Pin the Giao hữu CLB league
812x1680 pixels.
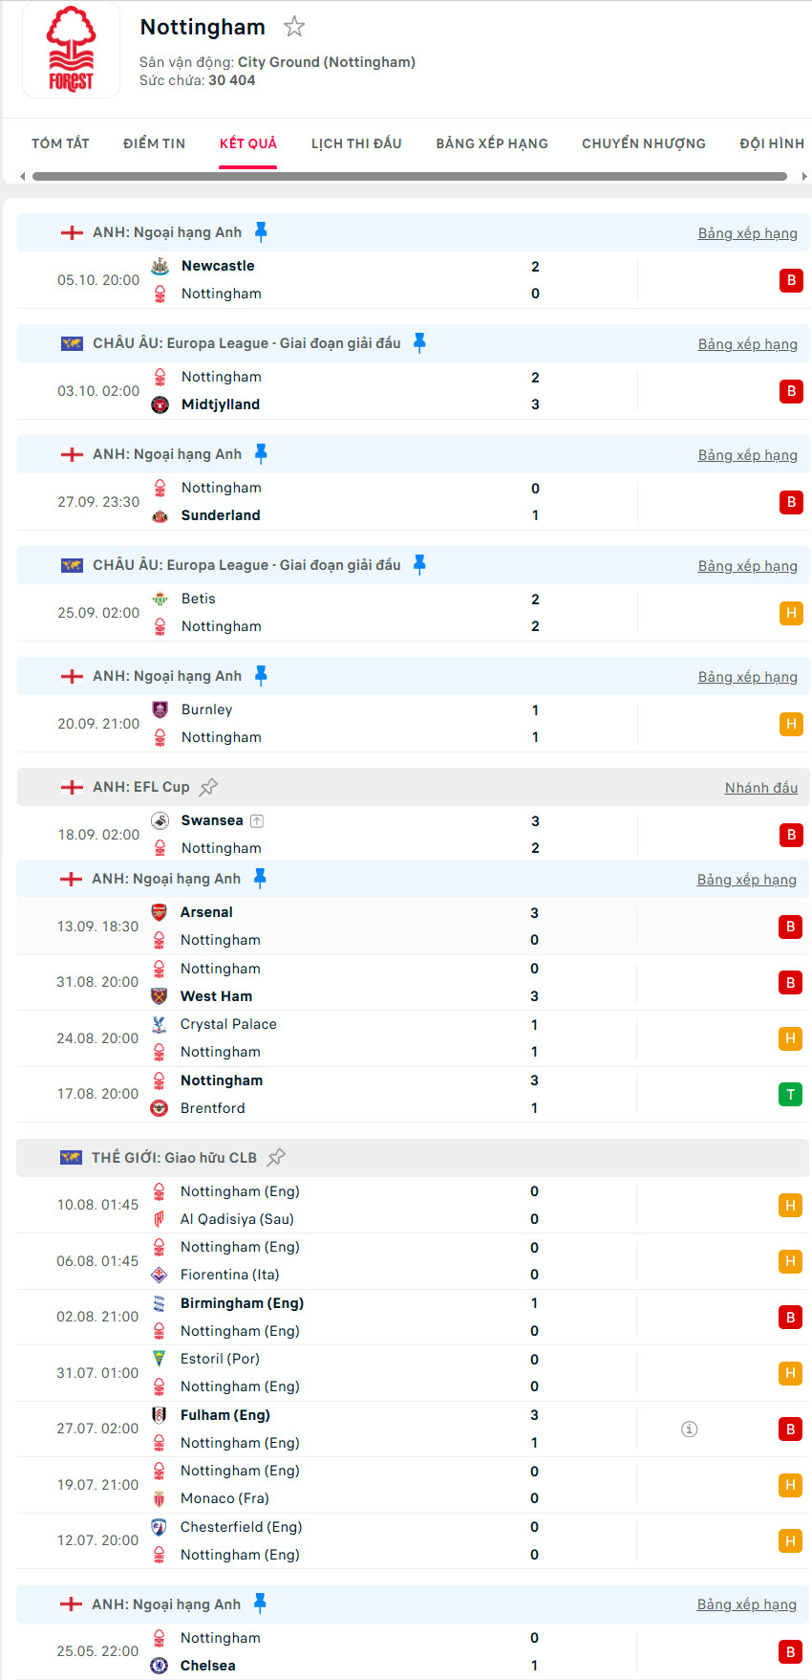pyautogui.click(x=276, y=1157)
